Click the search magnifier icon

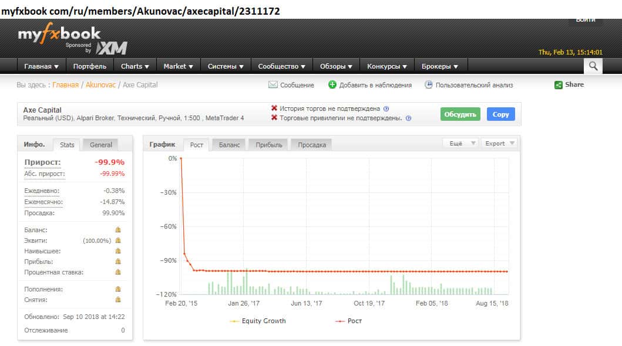tap(593, 66)
